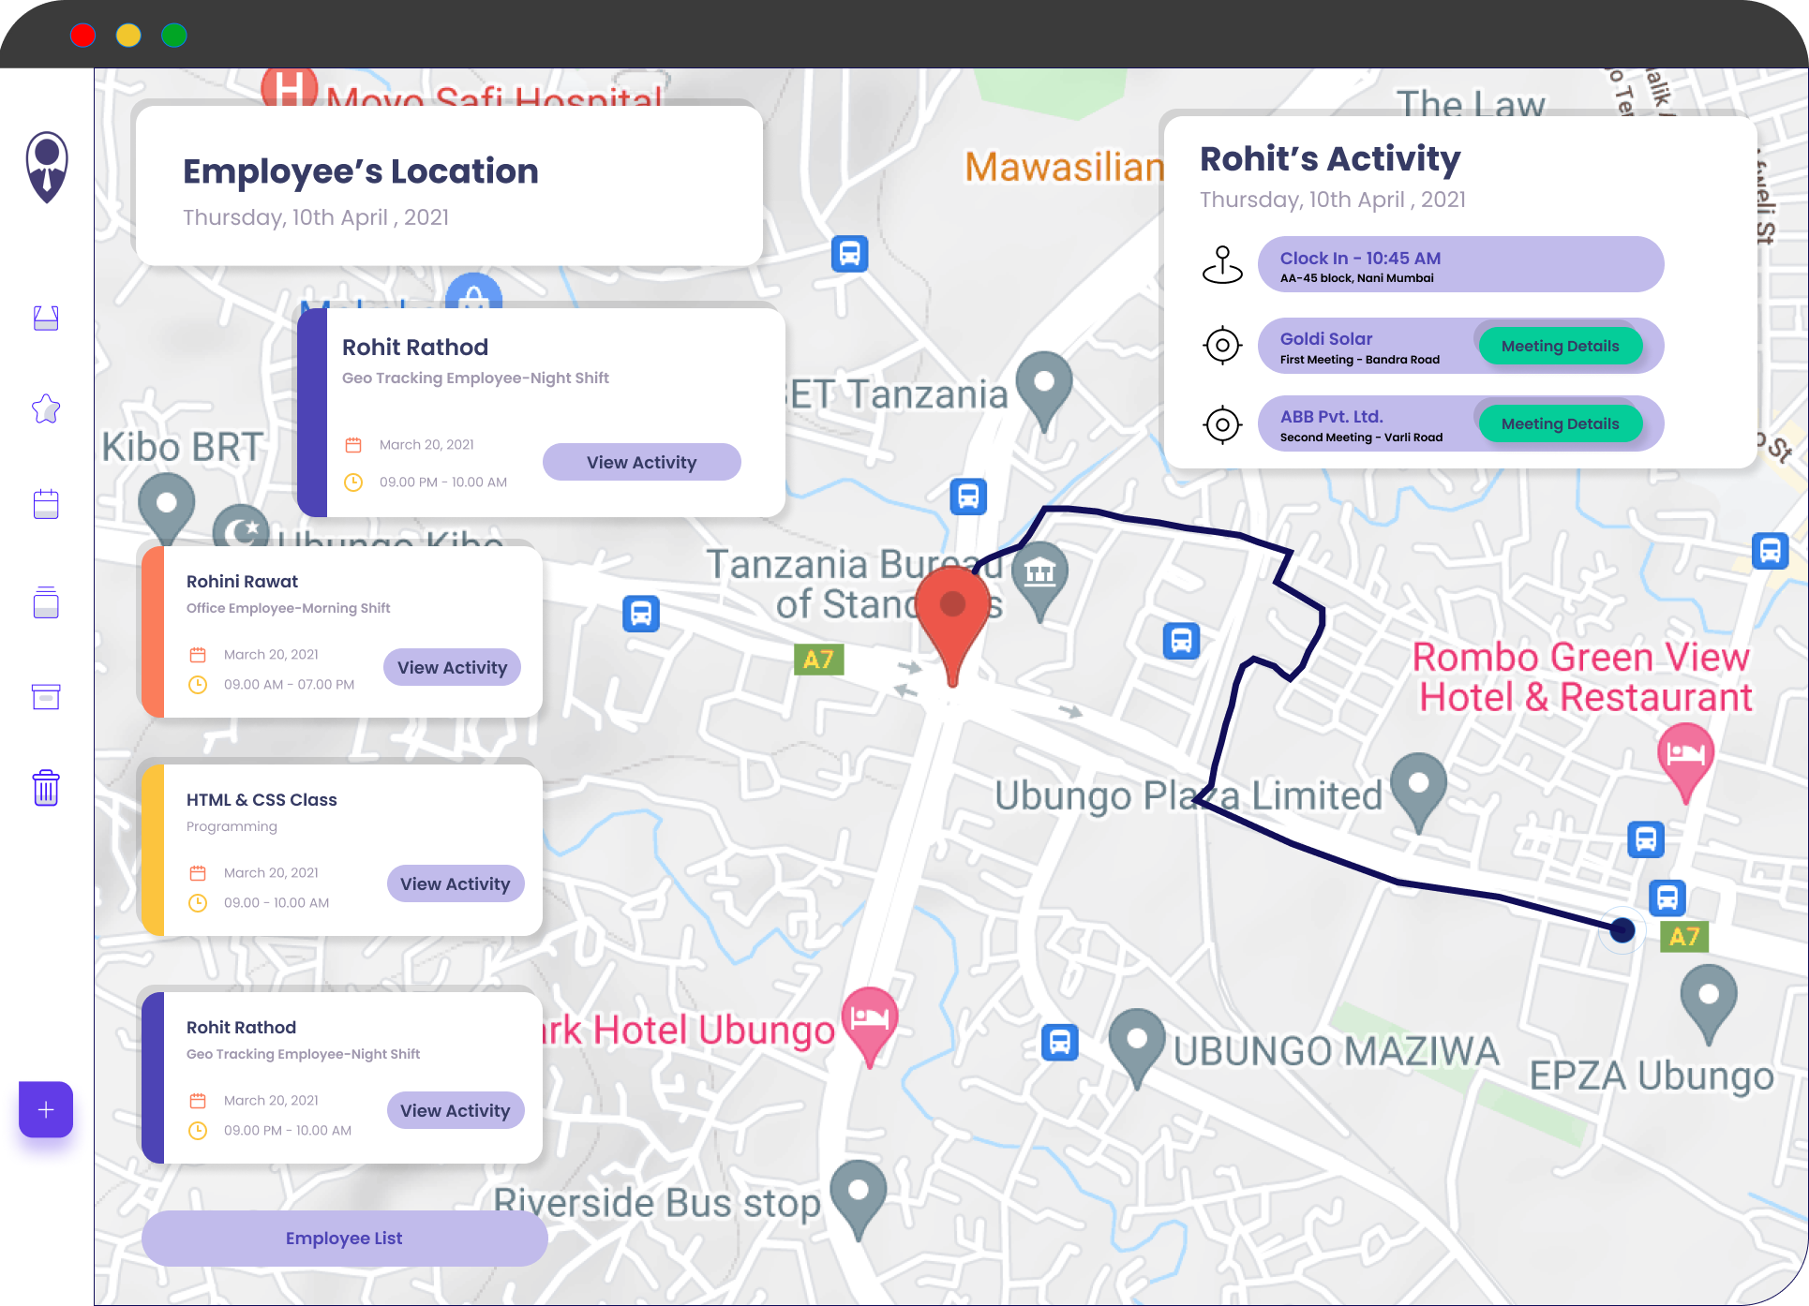Click the Rohit's Activity heading
1809x1306 pixels.
(x=1330, y=158)
